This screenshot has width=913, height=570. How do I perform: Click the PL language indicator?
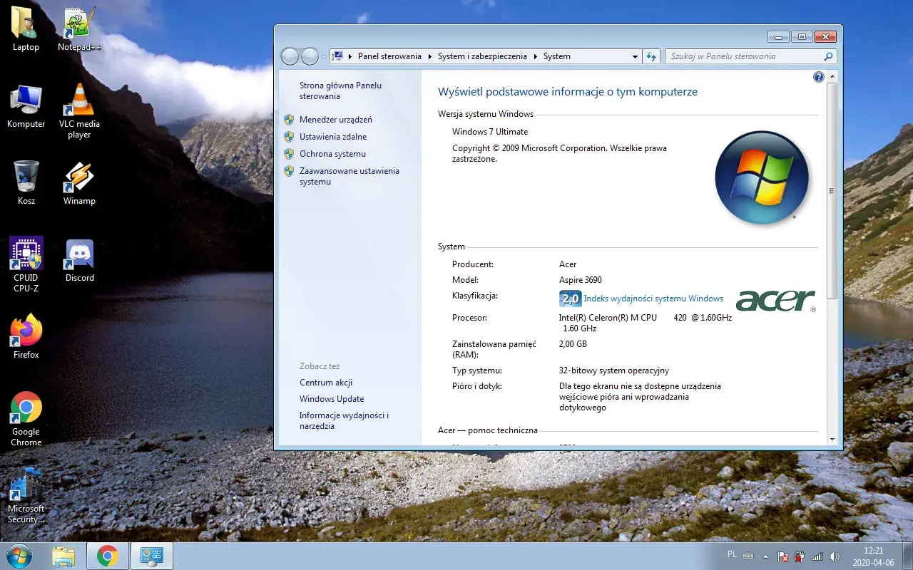coord(732,554)
